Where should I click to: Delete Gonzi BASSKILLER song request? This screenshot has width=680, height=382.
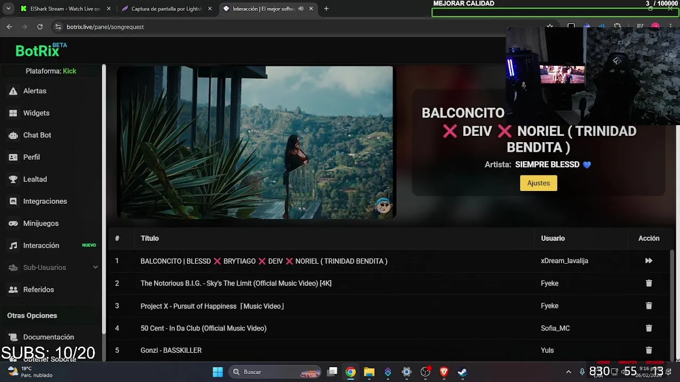click(649, 350)
